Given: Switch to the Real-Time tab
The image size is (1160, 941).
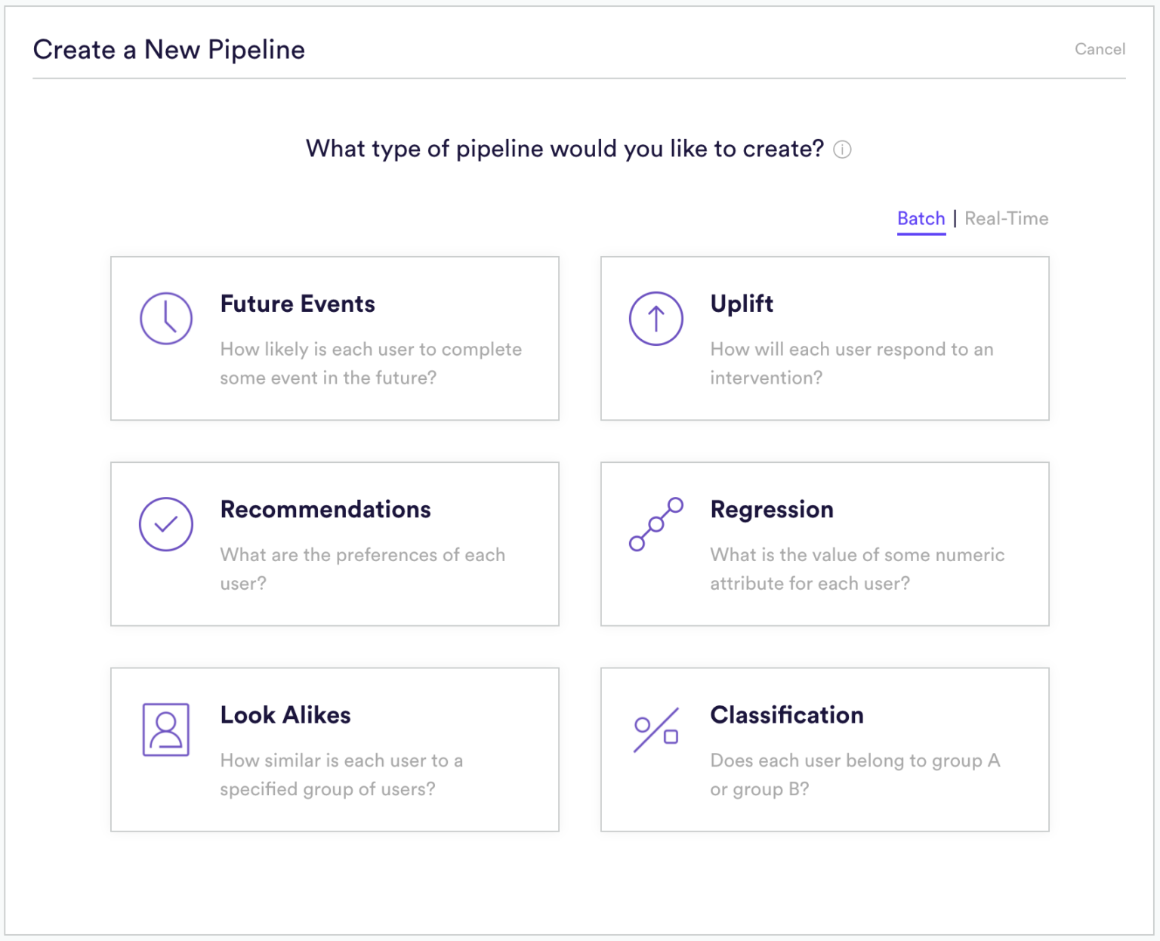Looking at the screenshot, I should (1006, 219).
